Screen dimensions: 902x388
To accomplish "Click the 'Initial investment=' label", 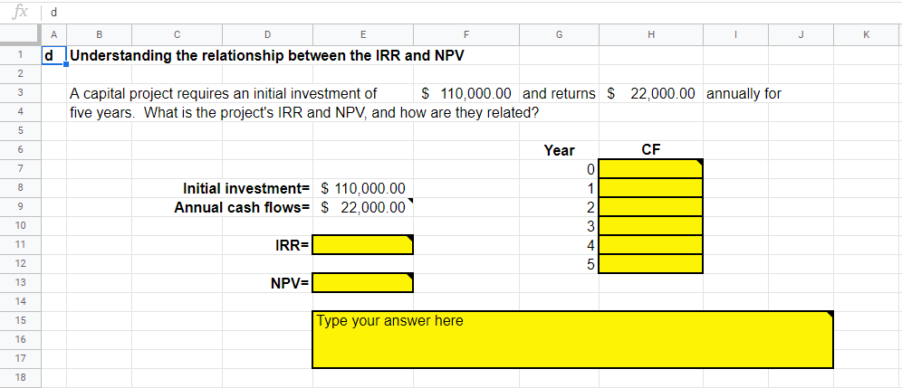I will pyautogui.click(x=246, y=188).
